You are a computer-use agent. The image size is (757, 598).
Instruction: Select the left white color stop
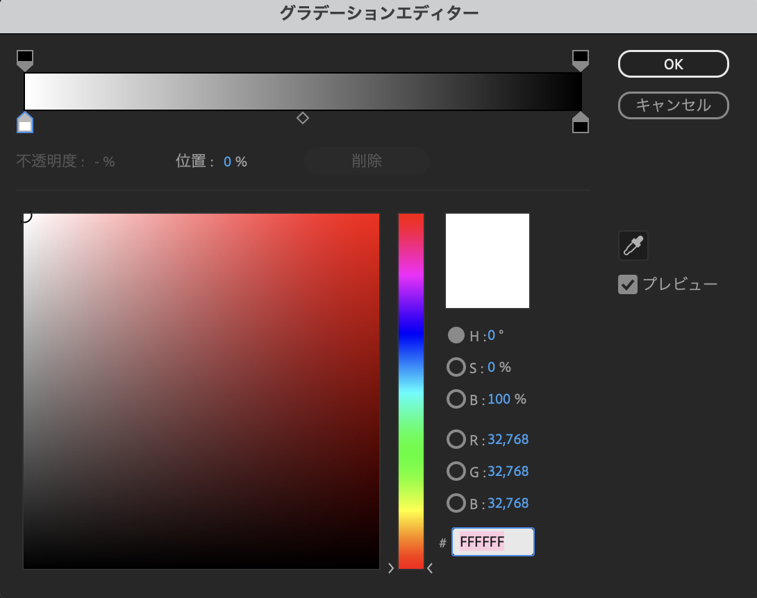26,122
